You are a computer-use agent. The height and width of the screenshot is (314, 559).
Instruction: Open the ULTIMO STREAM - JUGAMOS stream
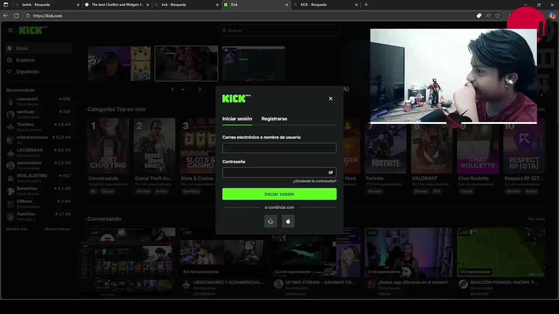(x=316, y=253)
